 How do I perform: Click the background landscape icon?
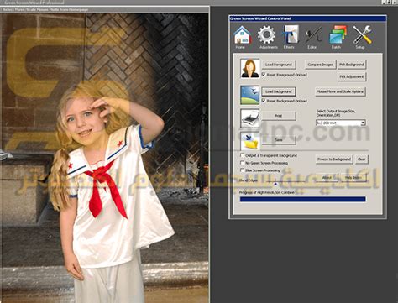click(250, 95)
